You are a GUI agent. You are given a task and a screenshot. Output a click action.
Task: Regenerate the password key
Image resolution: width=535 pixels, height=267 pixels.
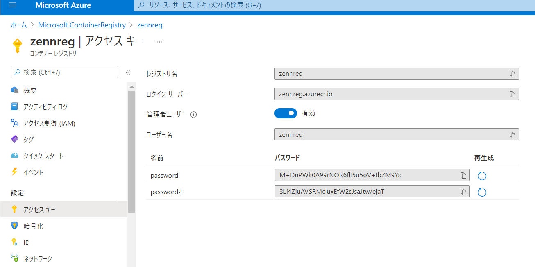click(482, 176)
